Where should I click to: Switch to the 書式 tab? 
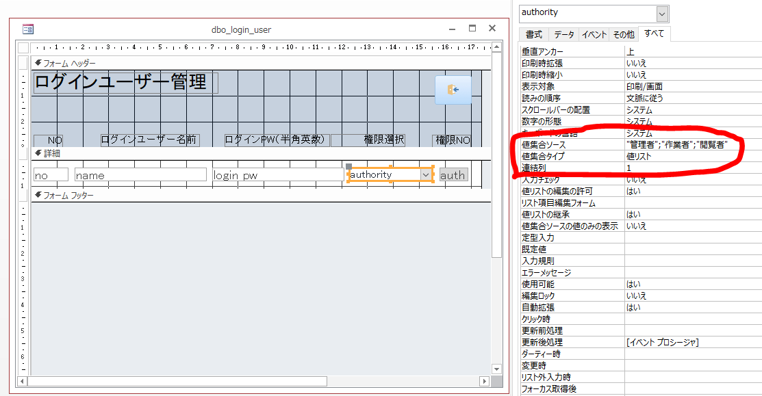(x=533, y=34)
